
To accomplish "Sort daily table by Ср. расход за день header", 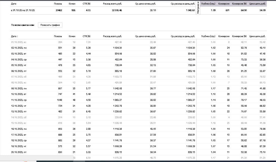I will pyautogui.click(x=183, y=36).
